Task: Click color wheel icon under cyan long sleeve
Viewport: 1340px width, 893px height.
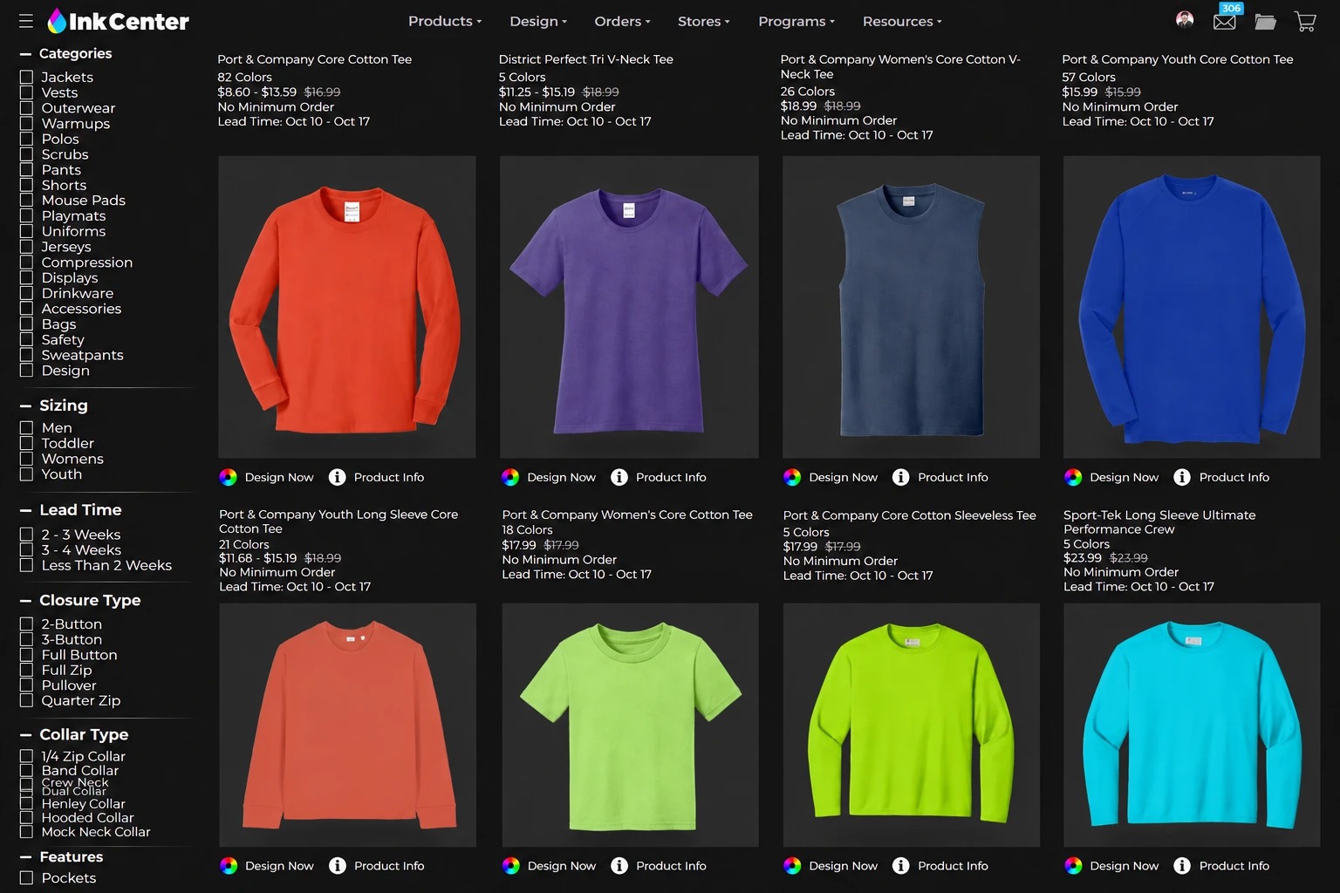Action: [x=1073, y=865]
